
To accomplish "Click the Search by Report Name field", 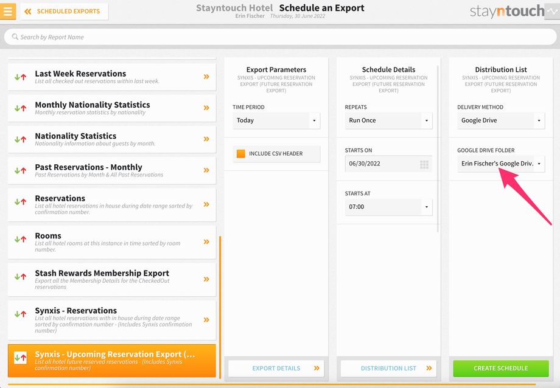I will click(x=280, y=36).
